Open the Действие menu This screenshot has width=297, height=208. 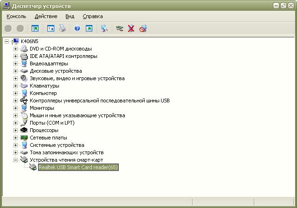click(x=46, y=17)
